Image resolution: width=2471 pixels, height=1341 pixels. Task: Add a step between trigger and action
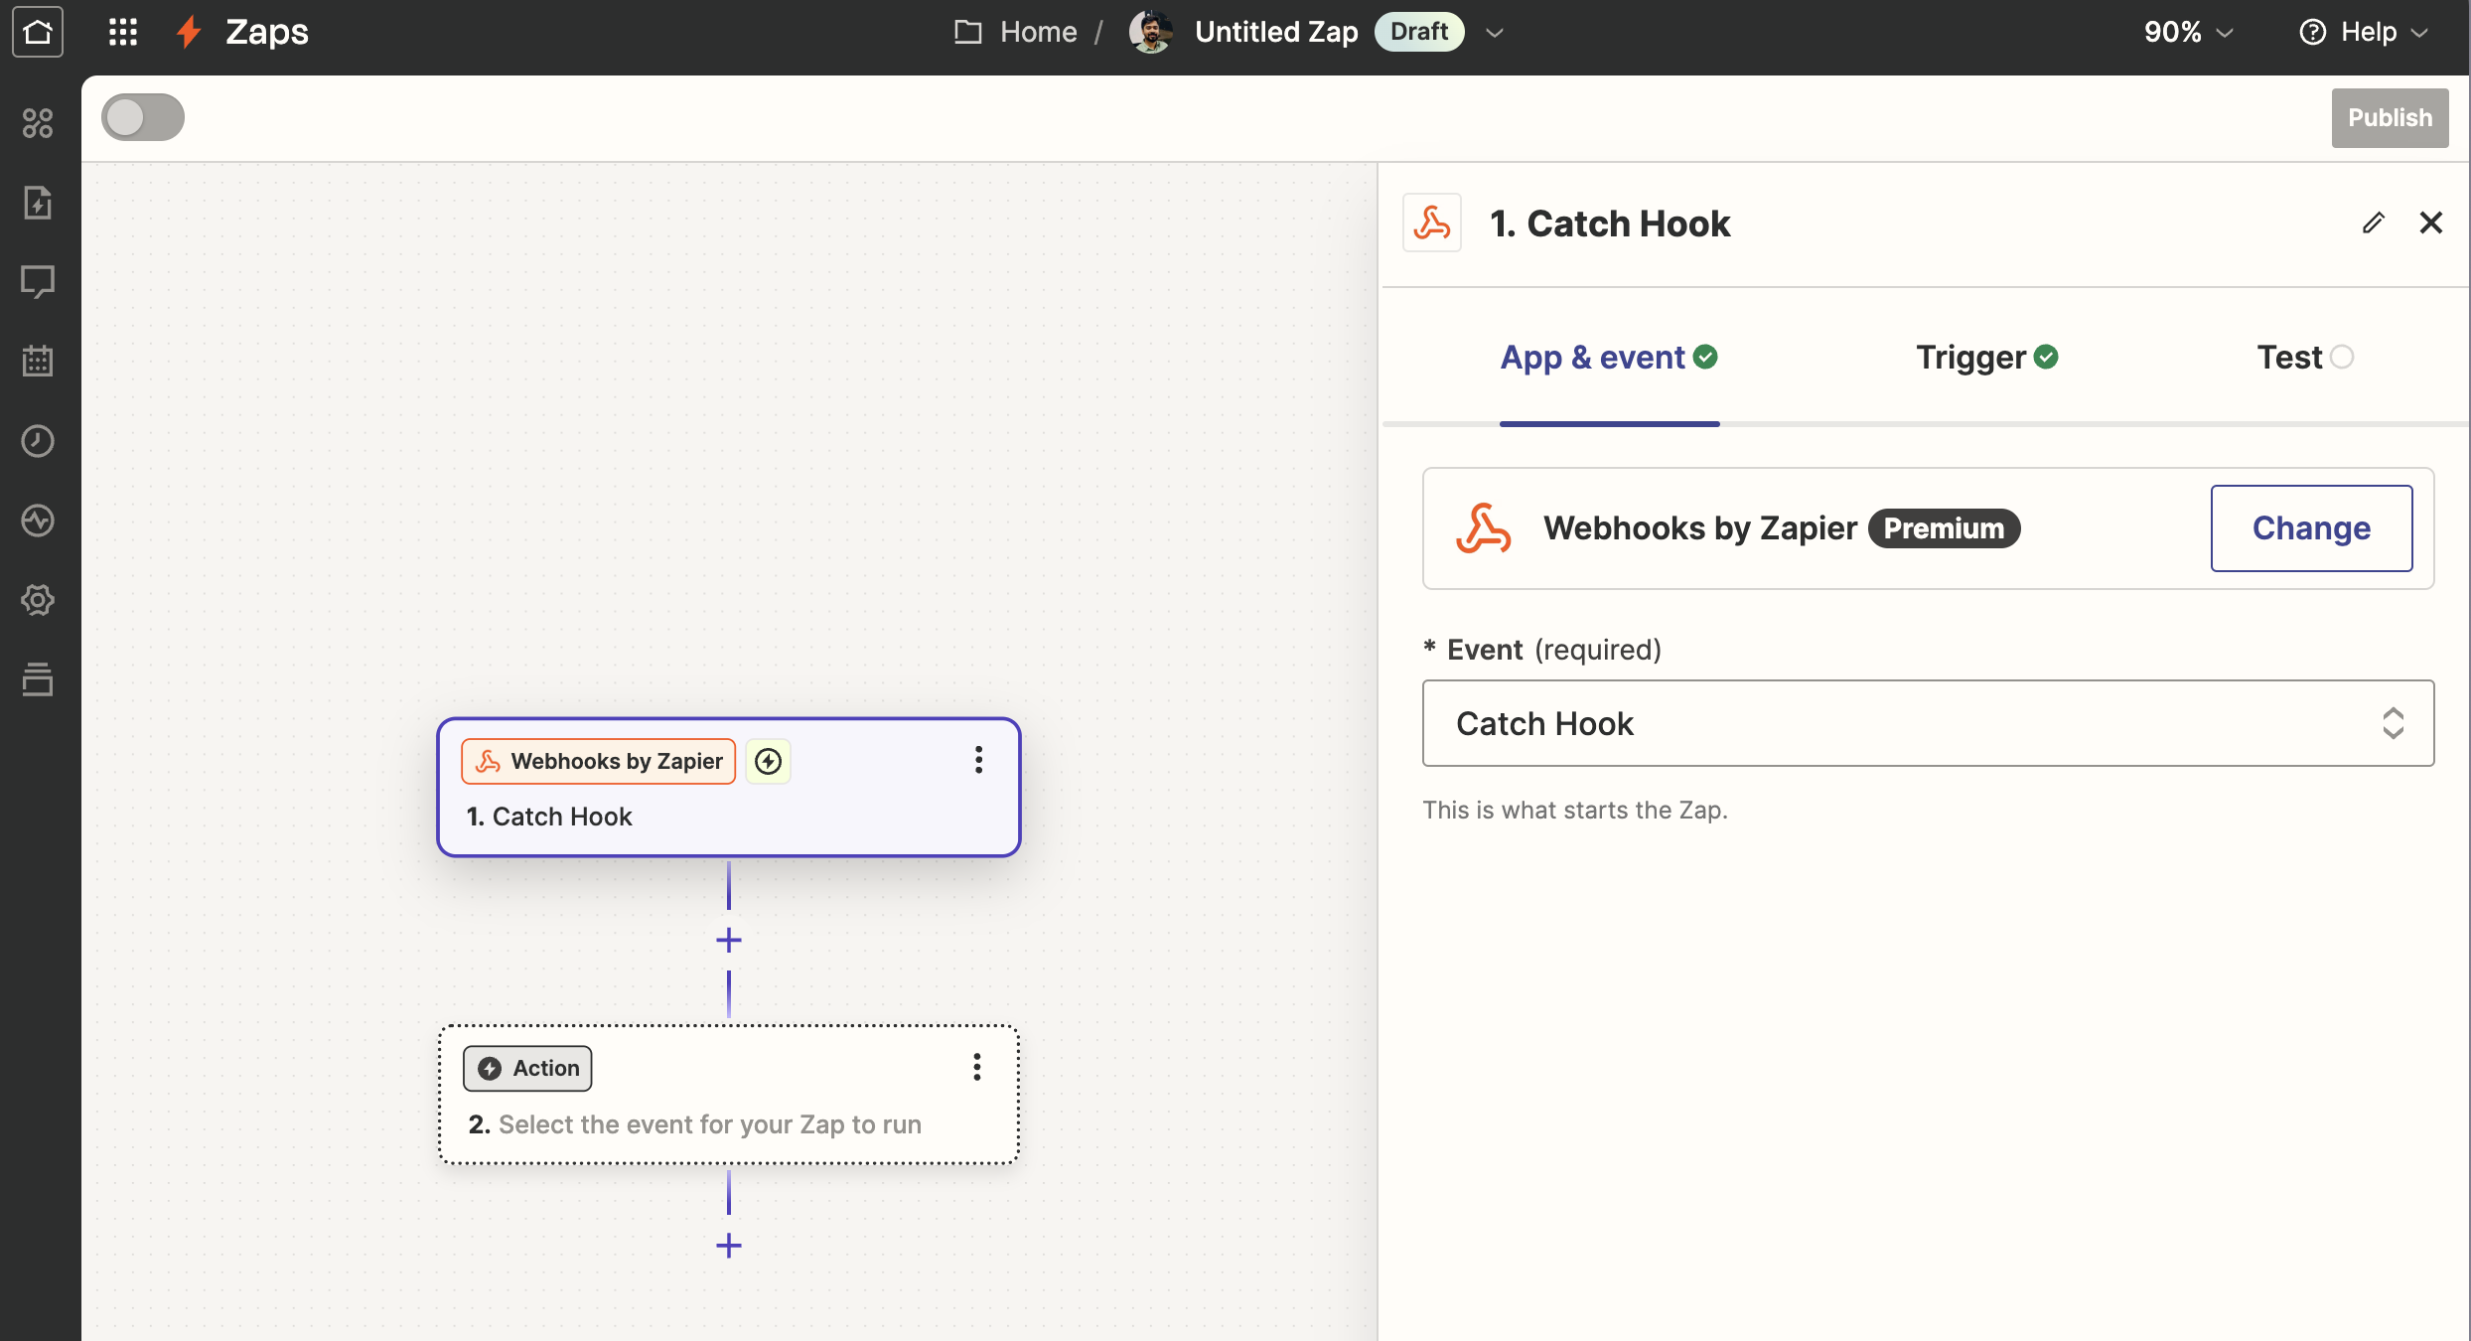point(729,940)
